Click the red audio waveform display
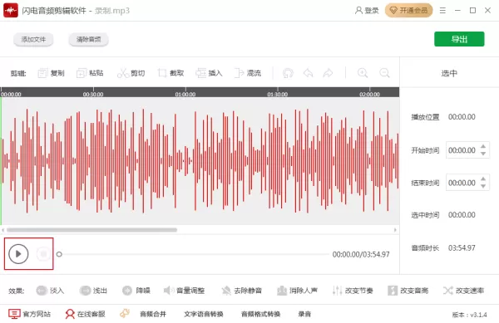 200,161
